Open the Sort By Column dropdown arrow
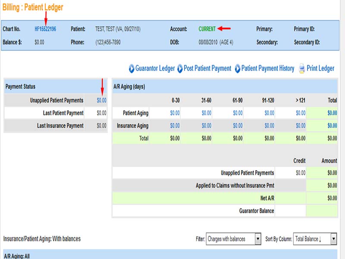The height and width of the screenshot is (259, 345). coord(334,239)
